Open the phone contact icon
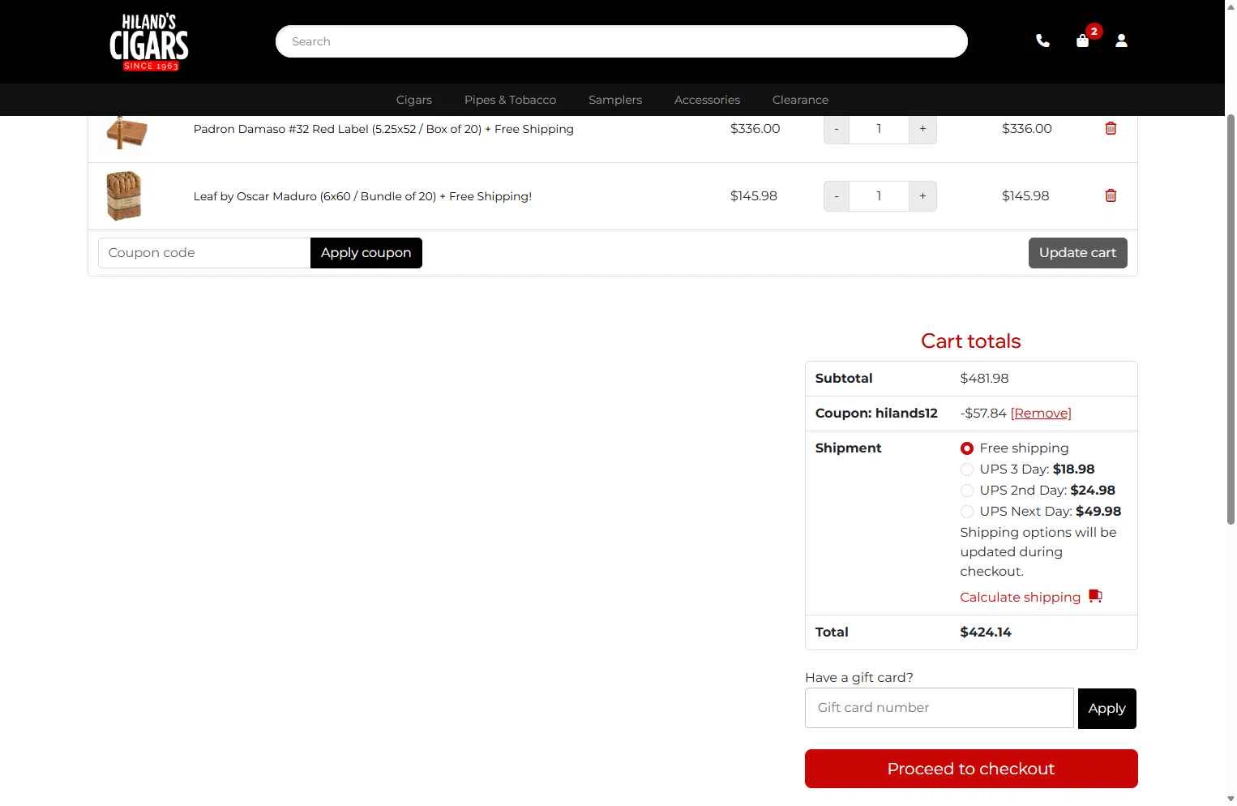This screenshot has width=1237, height=806. point(1043,41)
